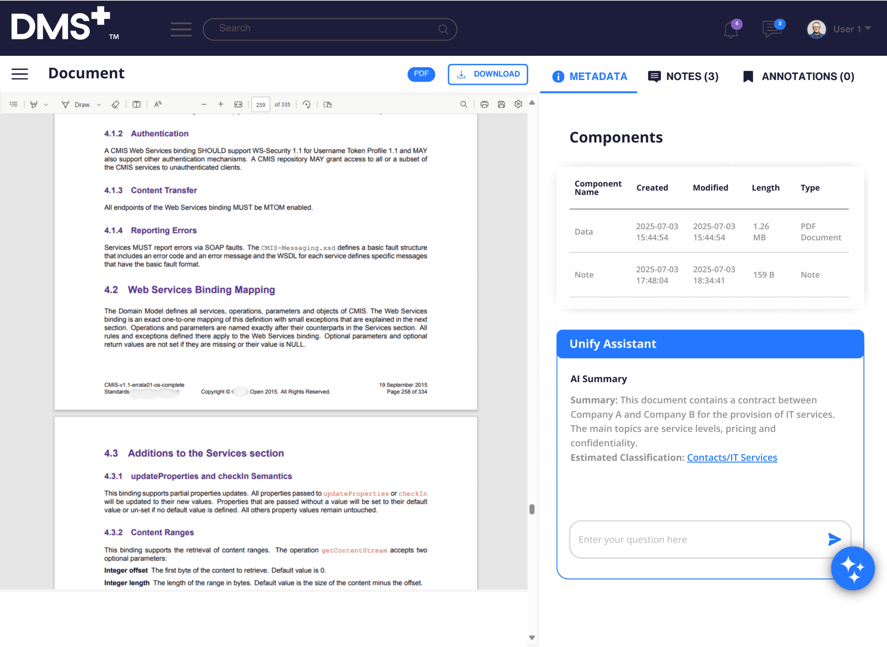Screen dimensions: 887x647
Task: Check notifications via the bell icon
Action: pyautogui.click(x=731, y=29)
